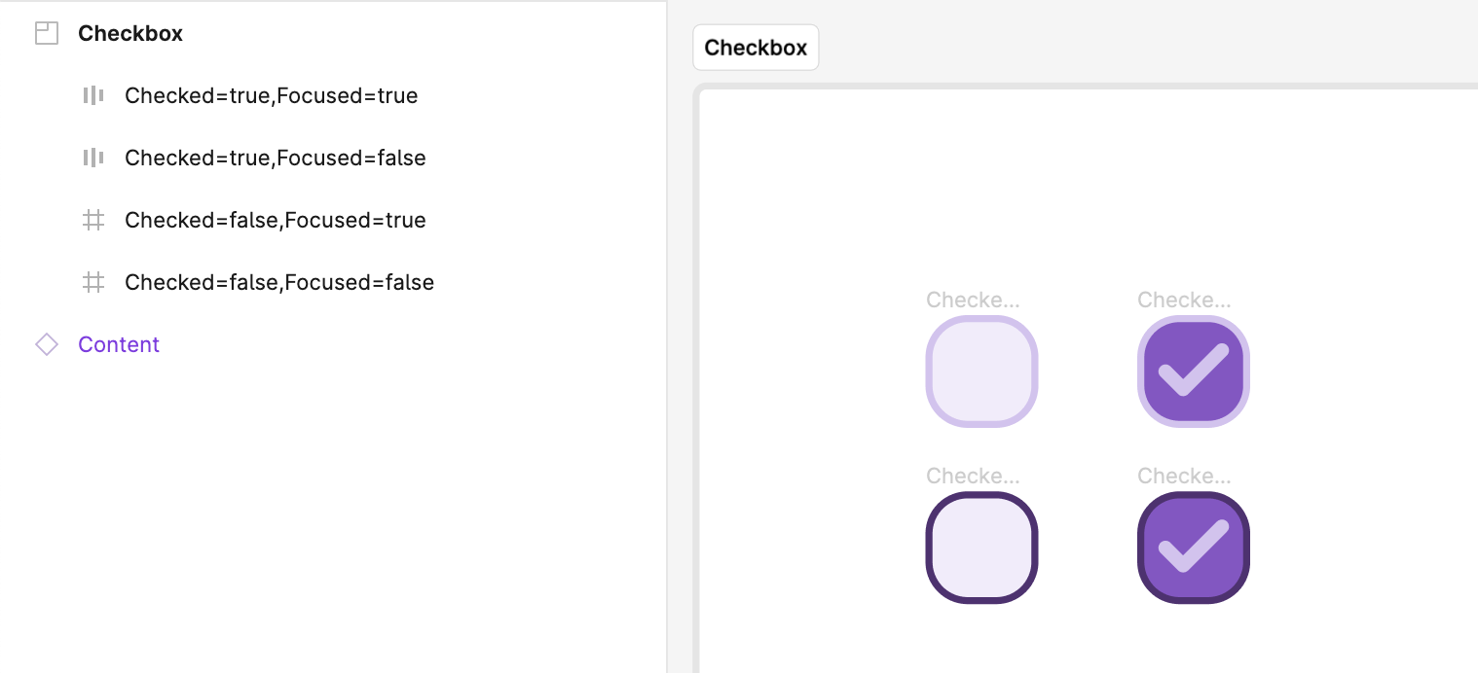Screen dimensions: 1478x673
Task: Click the checkmark inside the bottom-right focused variant
Action: click(1194, 548)
